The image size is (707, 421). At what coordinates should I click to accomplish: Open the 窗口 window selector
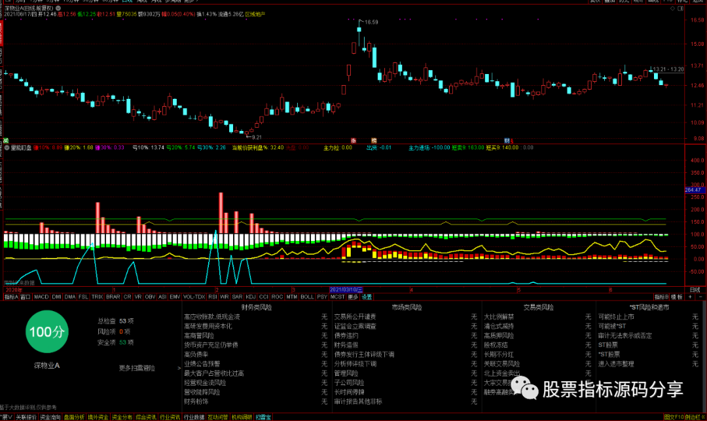coord(26,297)
